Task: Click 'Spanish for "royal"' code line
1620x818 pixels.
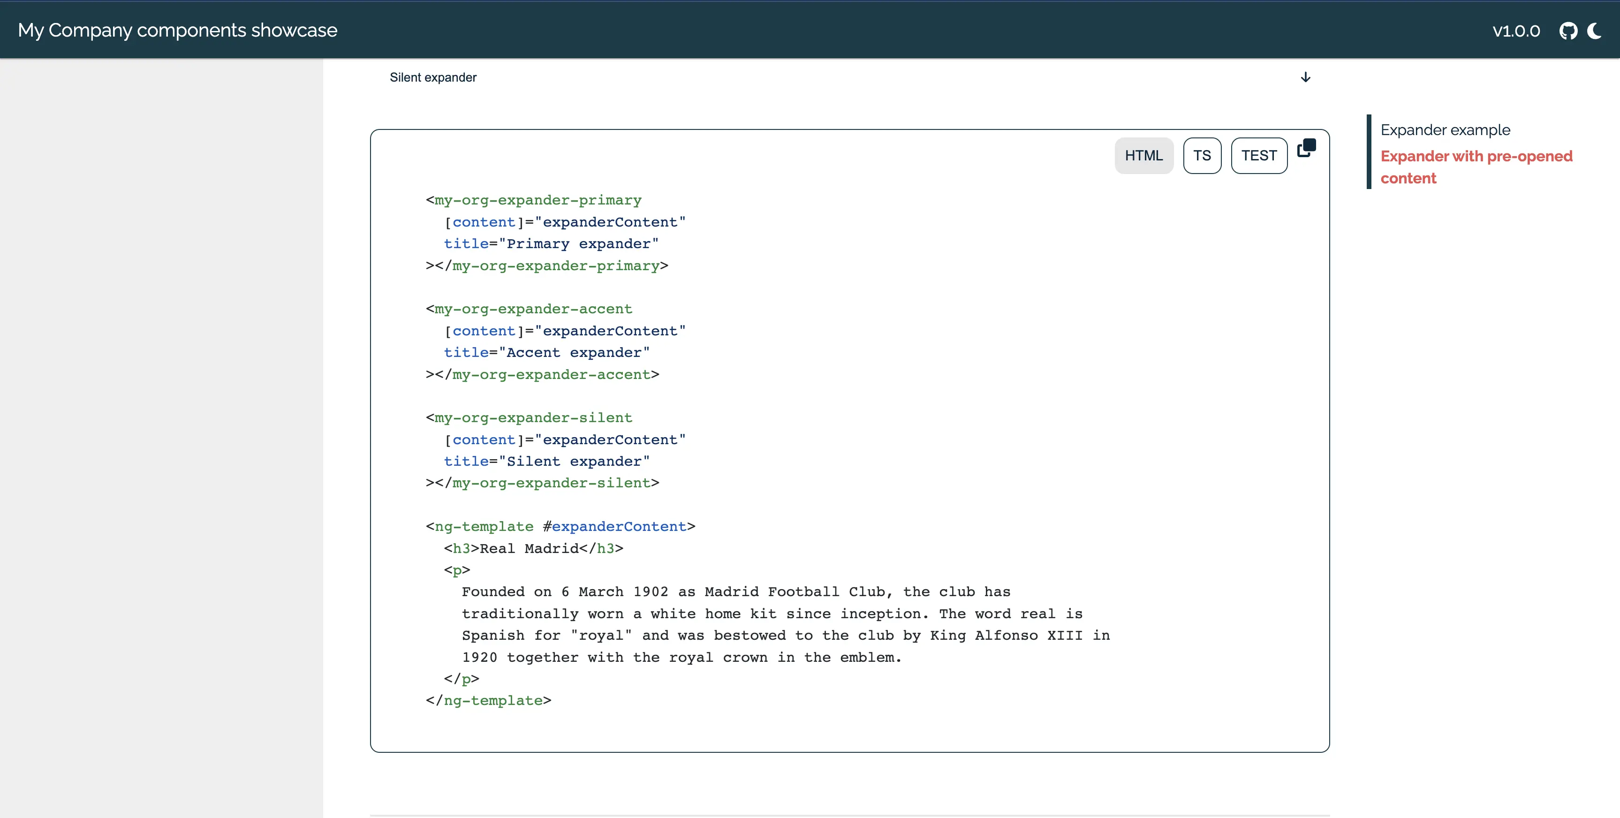Action: tap(786, 636)
